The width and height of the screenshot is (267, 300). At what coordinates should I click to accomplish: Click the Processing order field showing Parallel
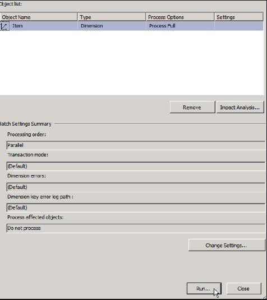(136, 145)
